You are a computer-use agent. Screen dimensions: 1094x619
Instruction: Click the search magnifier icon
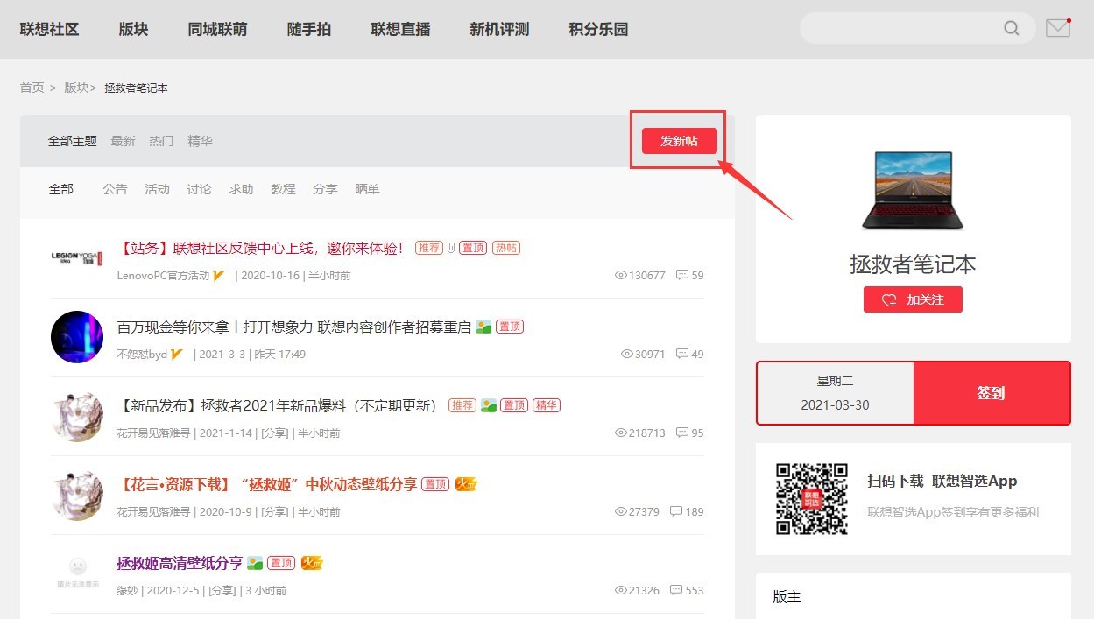(x=1012, y=29)
